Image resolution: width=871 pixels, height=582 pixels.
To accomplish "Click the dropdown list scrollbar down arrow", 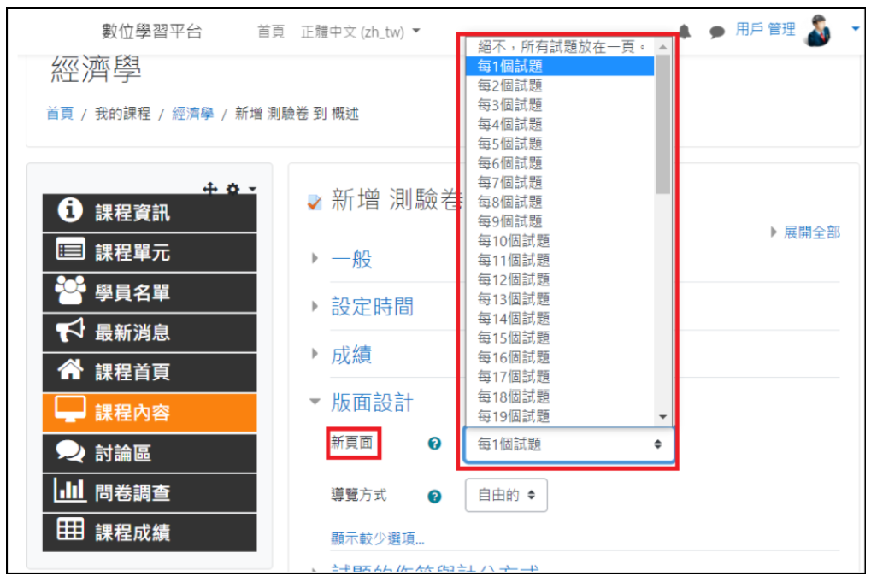I will (662, 416).
